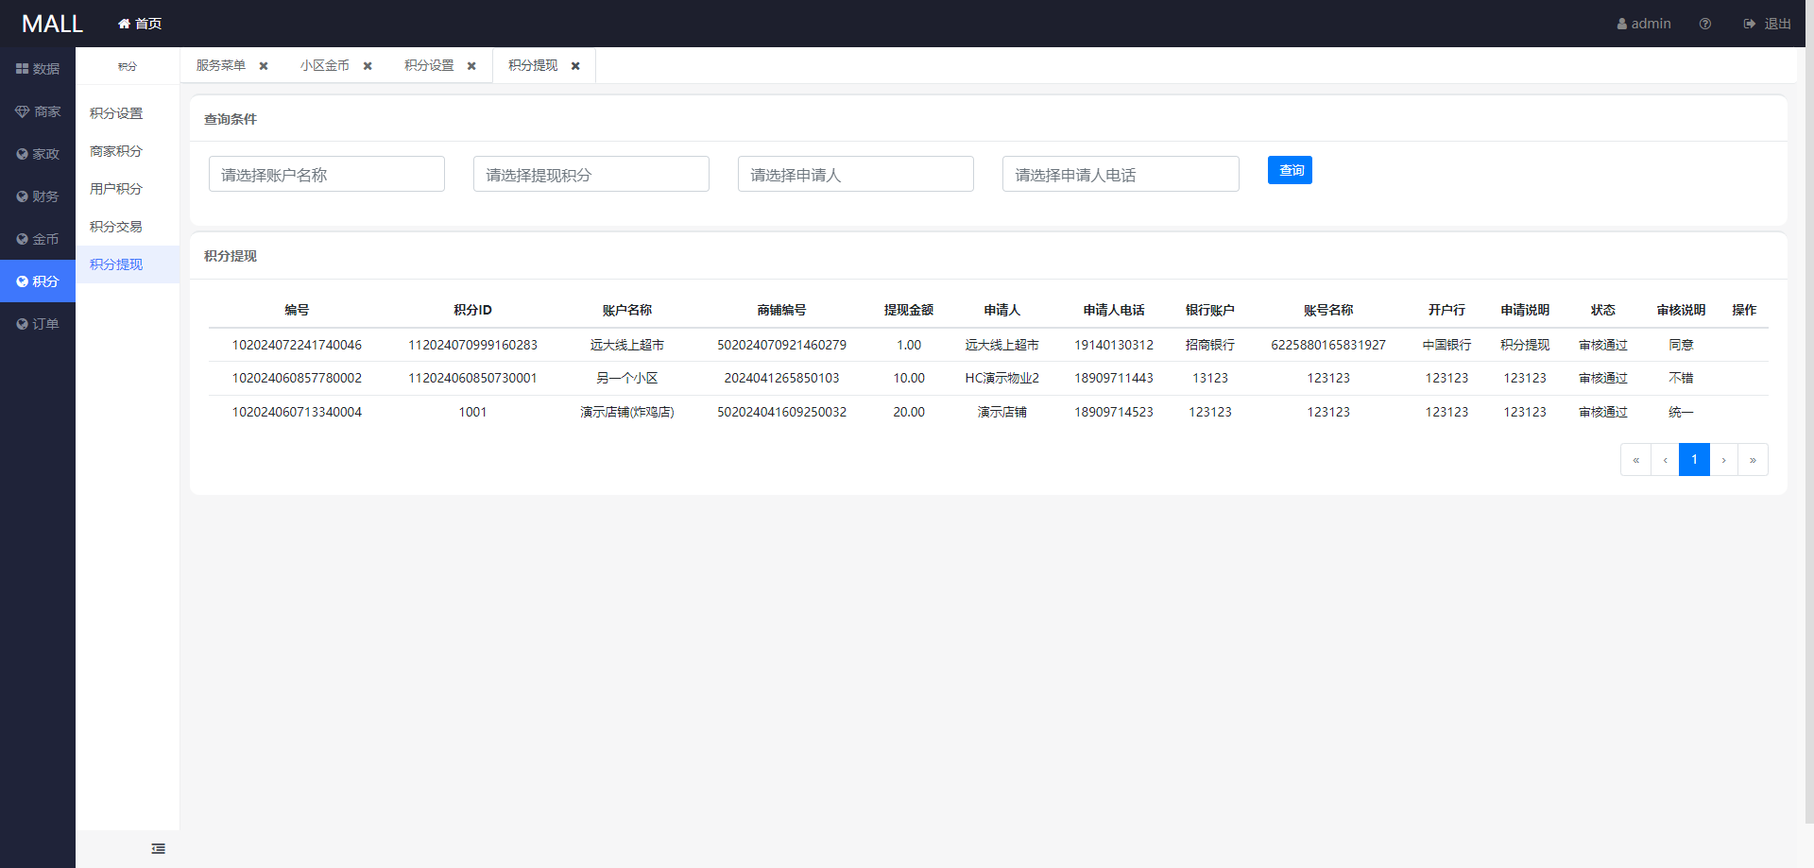Click the blue 查询 button
This screenshot has height=868, width=1814.
click(1290, 170)
